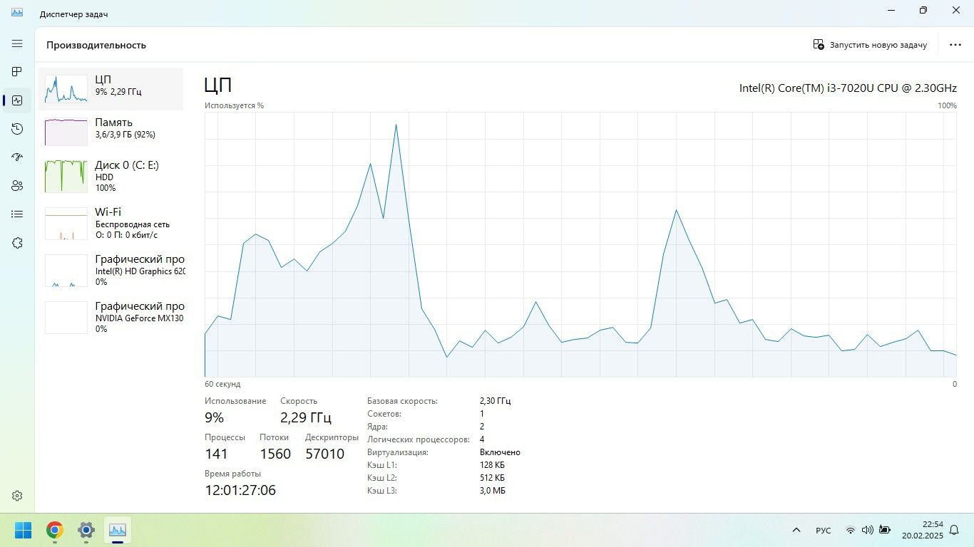974x547 pixels.
Task: Select the ЦП performance item
Action: point(111,89)
